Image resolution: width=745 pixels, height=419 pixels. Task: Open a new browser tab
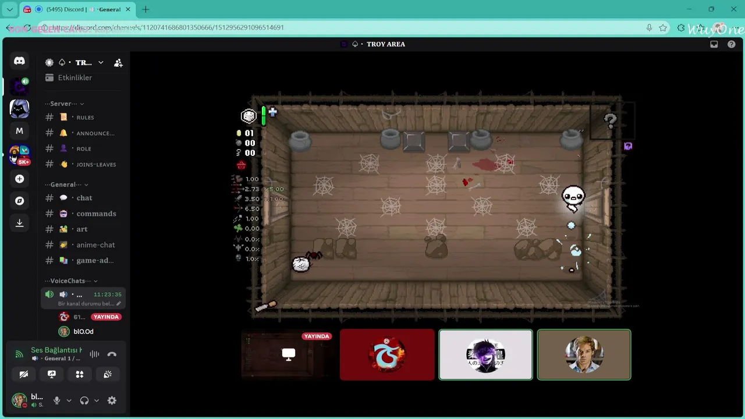[146, 9]
